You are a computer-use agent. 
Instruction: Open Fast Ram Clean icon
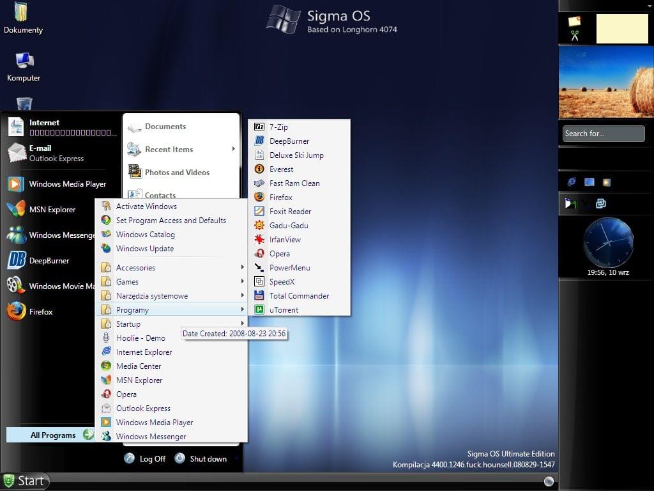click(259, 183)
